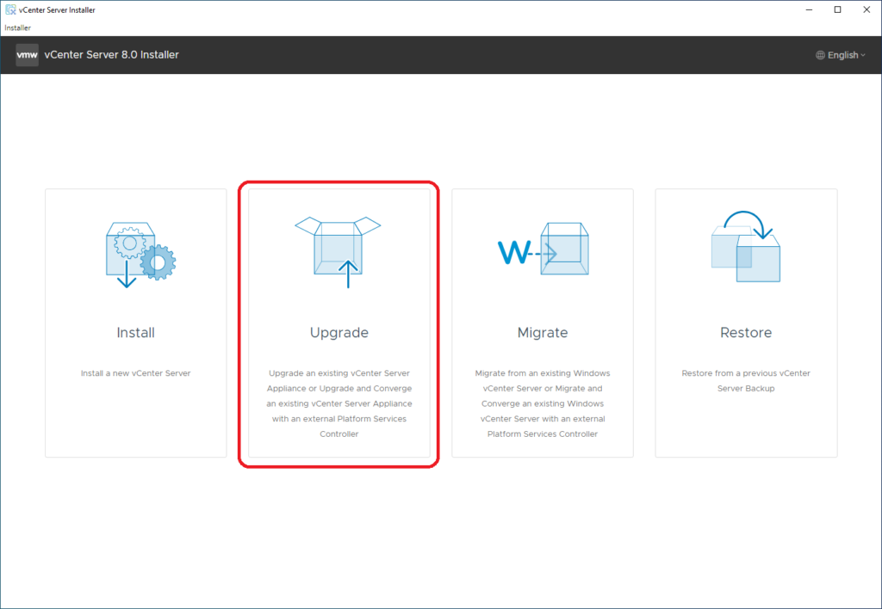882x609 pixels.
Task: Click the Restore backup boxes icon
Action: click(745, 248)
